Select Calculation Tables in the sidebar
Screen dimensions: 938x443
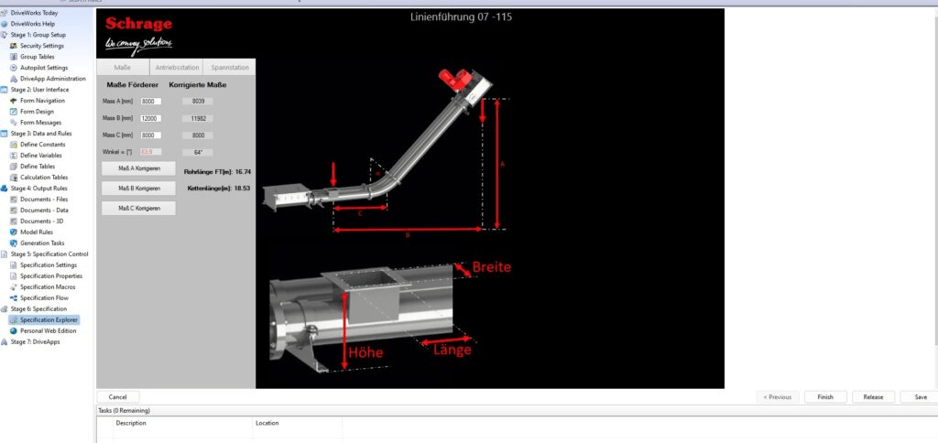coord(44,178)
